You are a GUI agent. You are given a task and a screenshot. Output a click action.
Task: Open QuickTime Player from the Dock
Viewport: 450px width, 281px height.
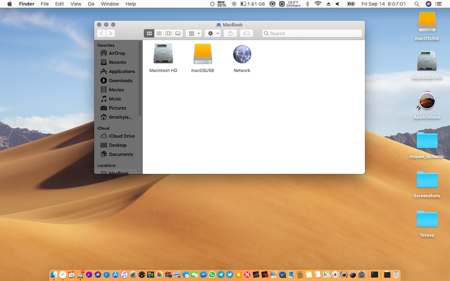point(283,275)
